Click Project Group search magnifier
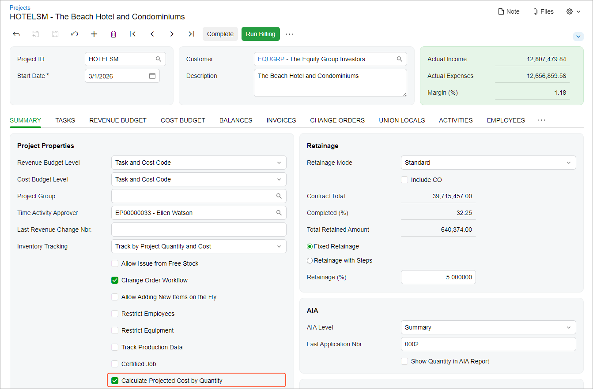The image size is (593, 389). pos(279,196)
